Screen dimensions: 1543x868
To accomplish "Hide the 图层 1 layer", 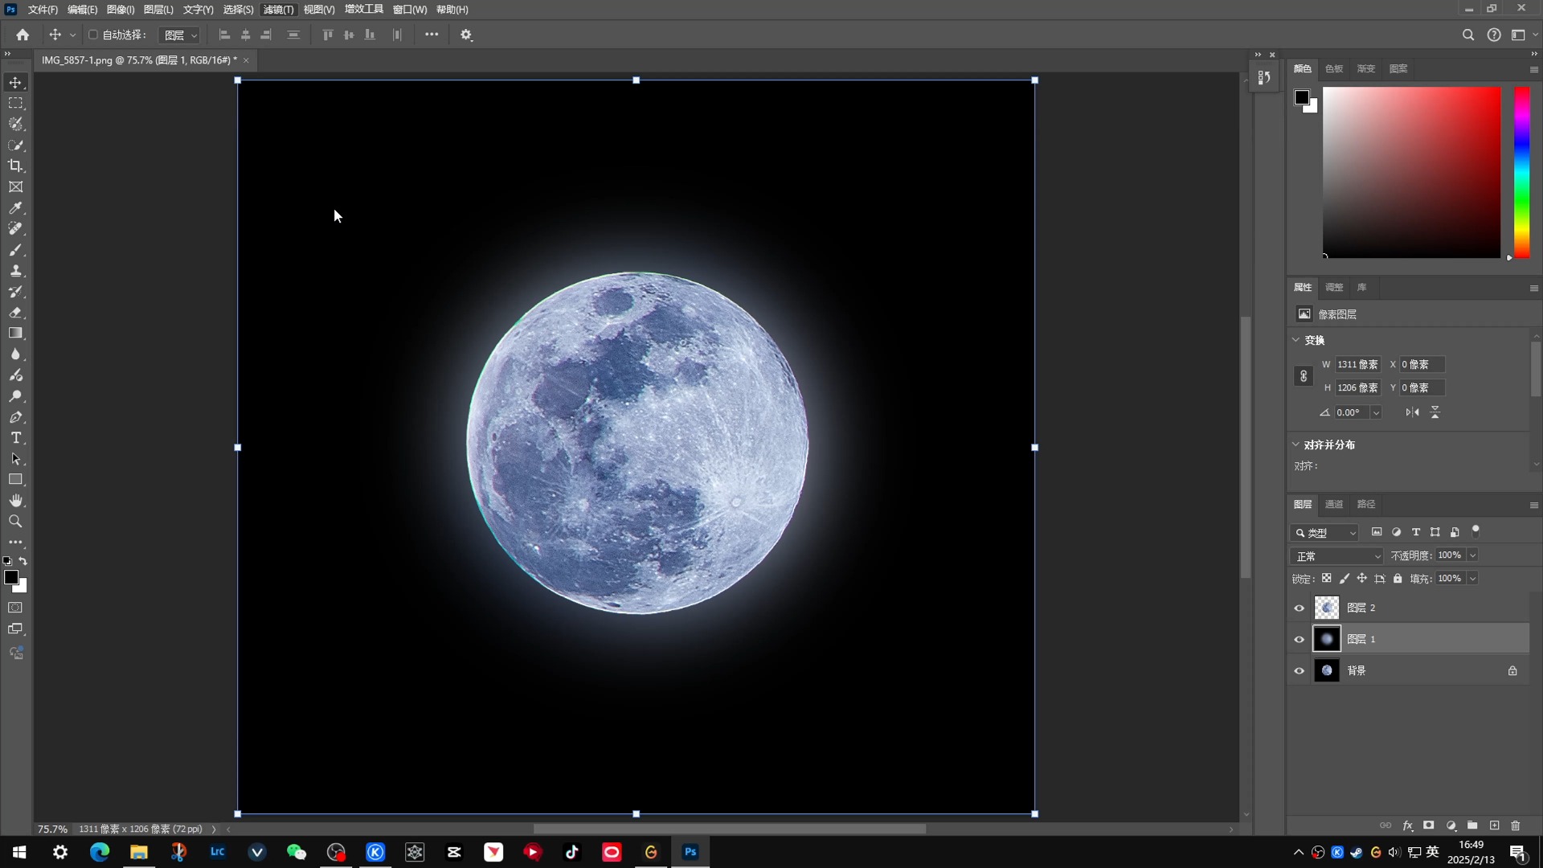I will pos(1299,640).
